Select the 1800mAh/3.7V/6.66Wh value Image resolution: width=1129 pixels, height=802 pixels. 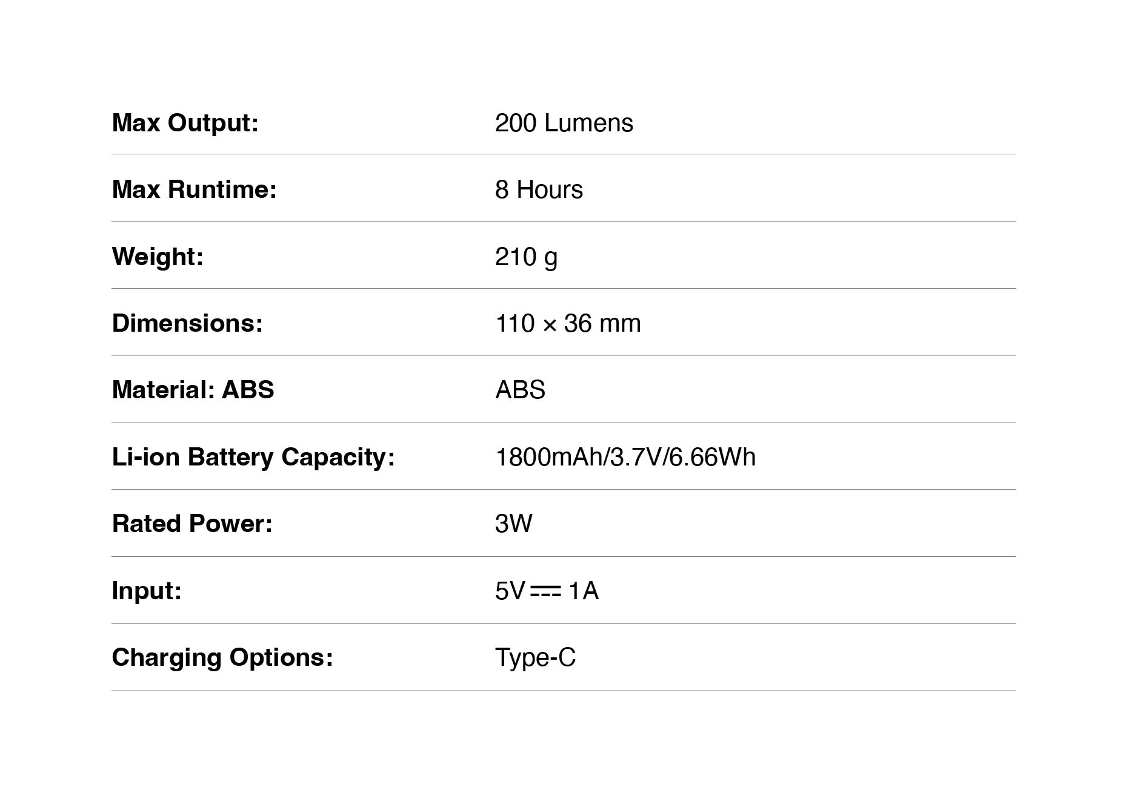point(625,457)
